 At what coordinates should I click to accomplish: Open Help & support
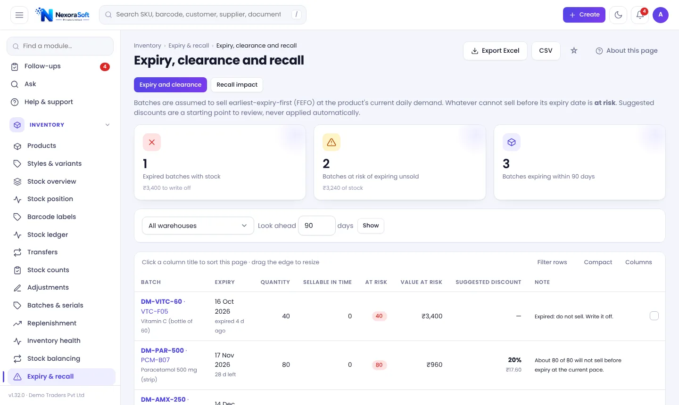[x=60, y=102]
